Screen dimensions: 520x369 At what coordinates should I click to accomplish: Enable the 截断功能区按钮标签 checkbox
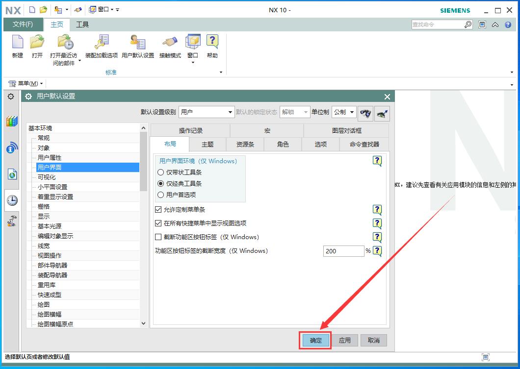(158, 237)
